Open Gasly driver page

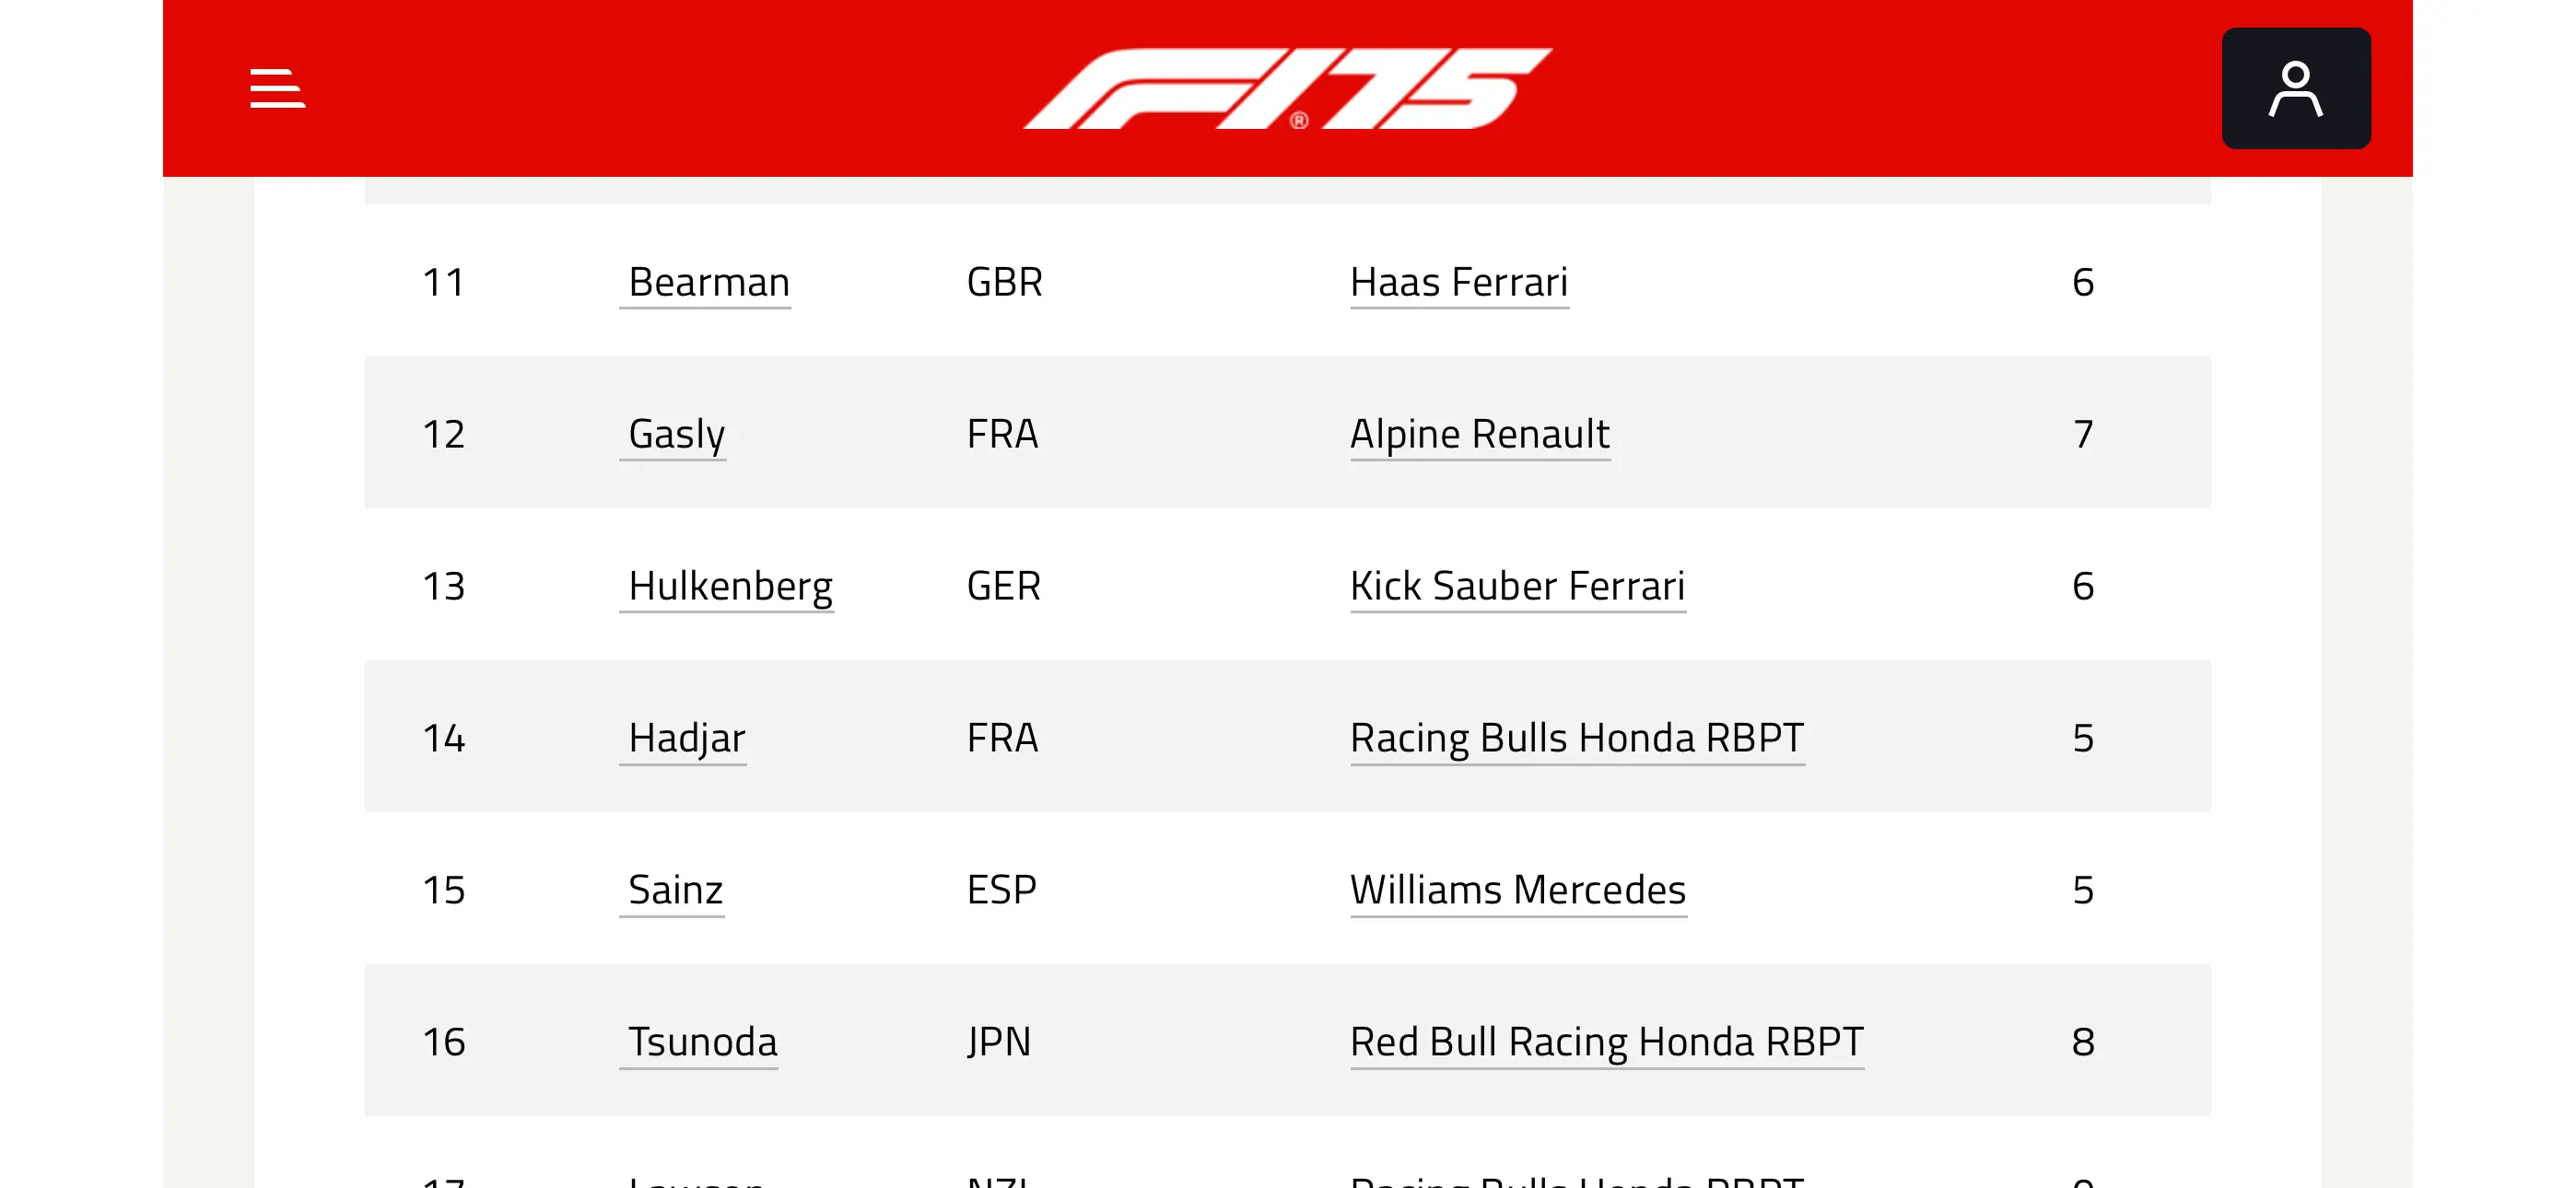pos(676,435)
